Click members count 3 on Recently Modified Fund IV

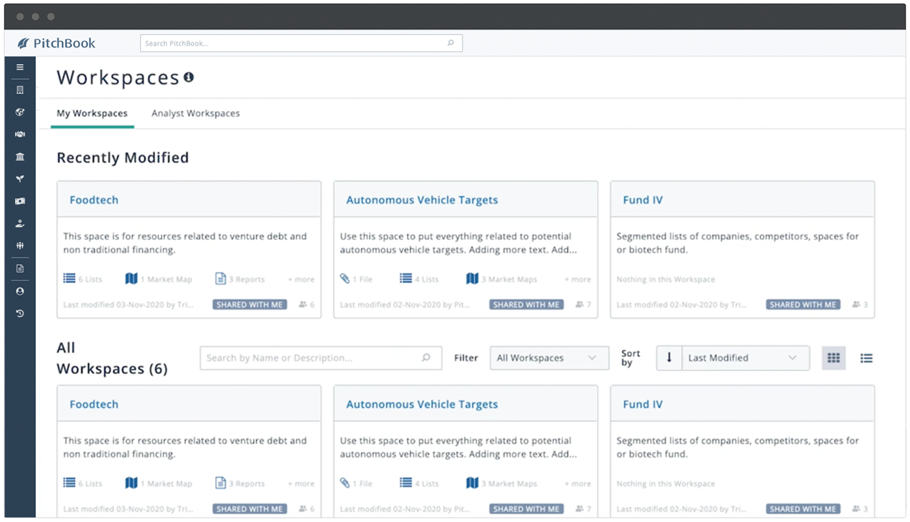click(x=860, y=304)
